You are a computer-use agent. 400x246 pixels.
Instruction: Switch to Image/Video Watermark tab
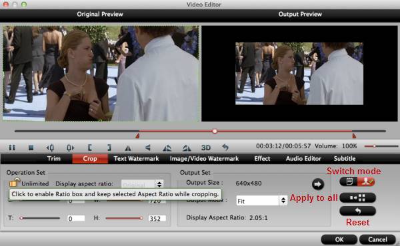[205, 158]
